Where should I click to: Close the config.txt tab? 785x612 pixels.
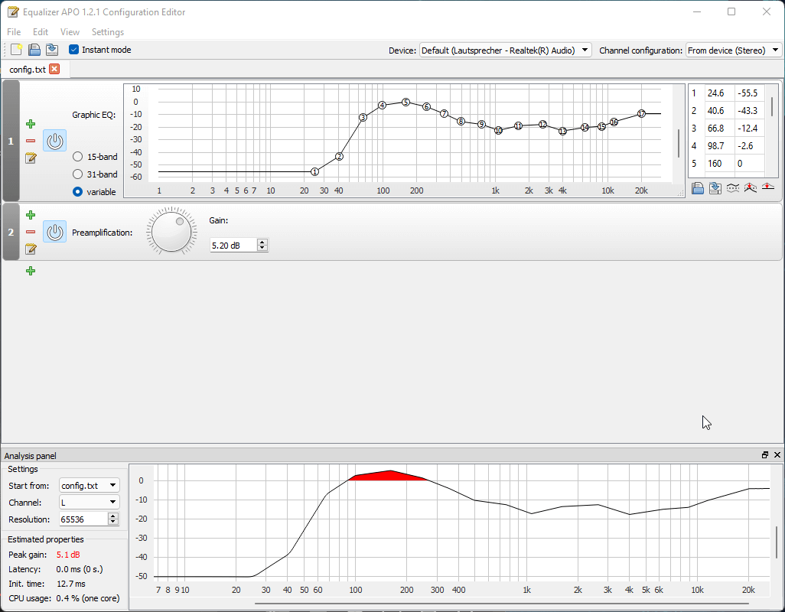coord(54,70)
